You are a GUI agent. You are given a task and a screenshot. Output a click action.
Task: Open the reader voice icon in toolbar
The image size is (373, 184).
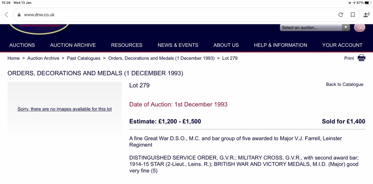[x=366, y=15]
